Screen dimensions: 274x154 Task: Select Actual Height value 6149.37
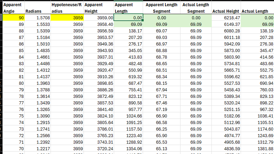coord(226,24)
